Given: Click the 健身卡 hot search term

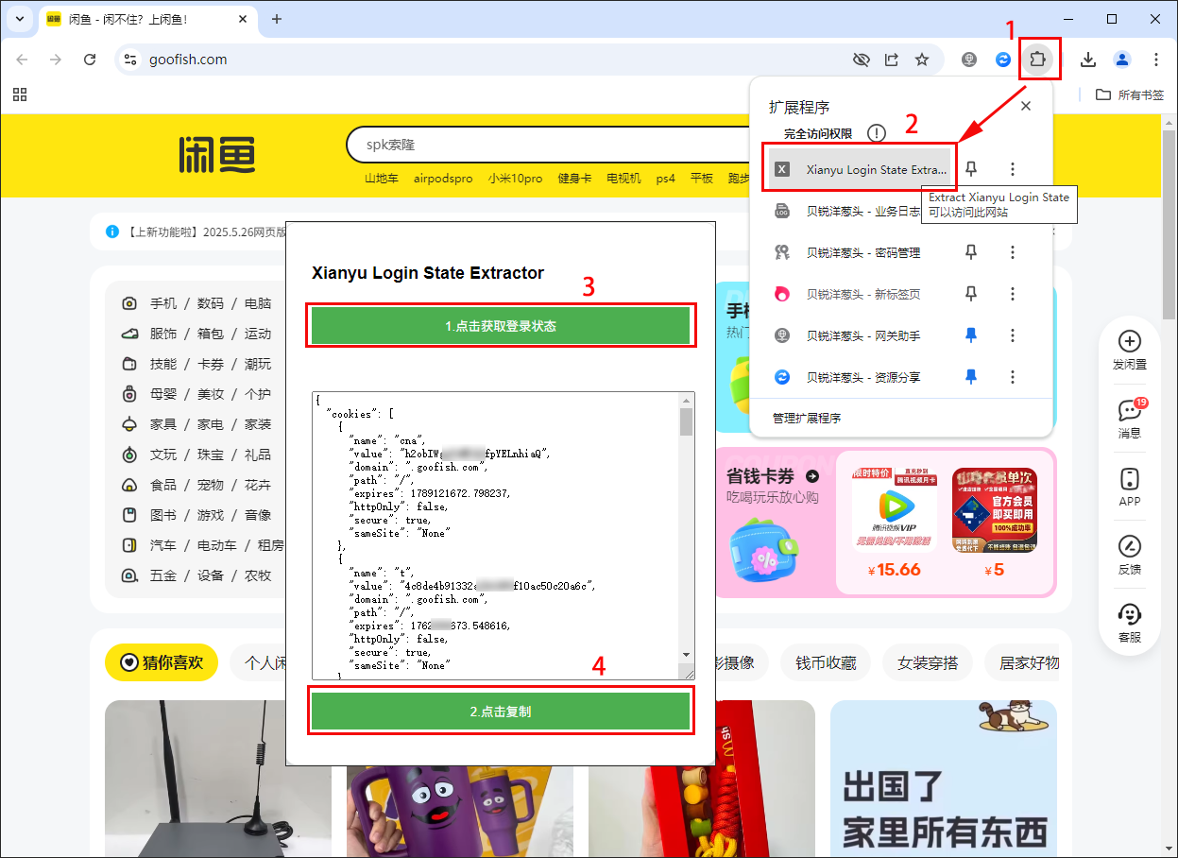Looking at the screenshot, I should click(x=574, y=179).
